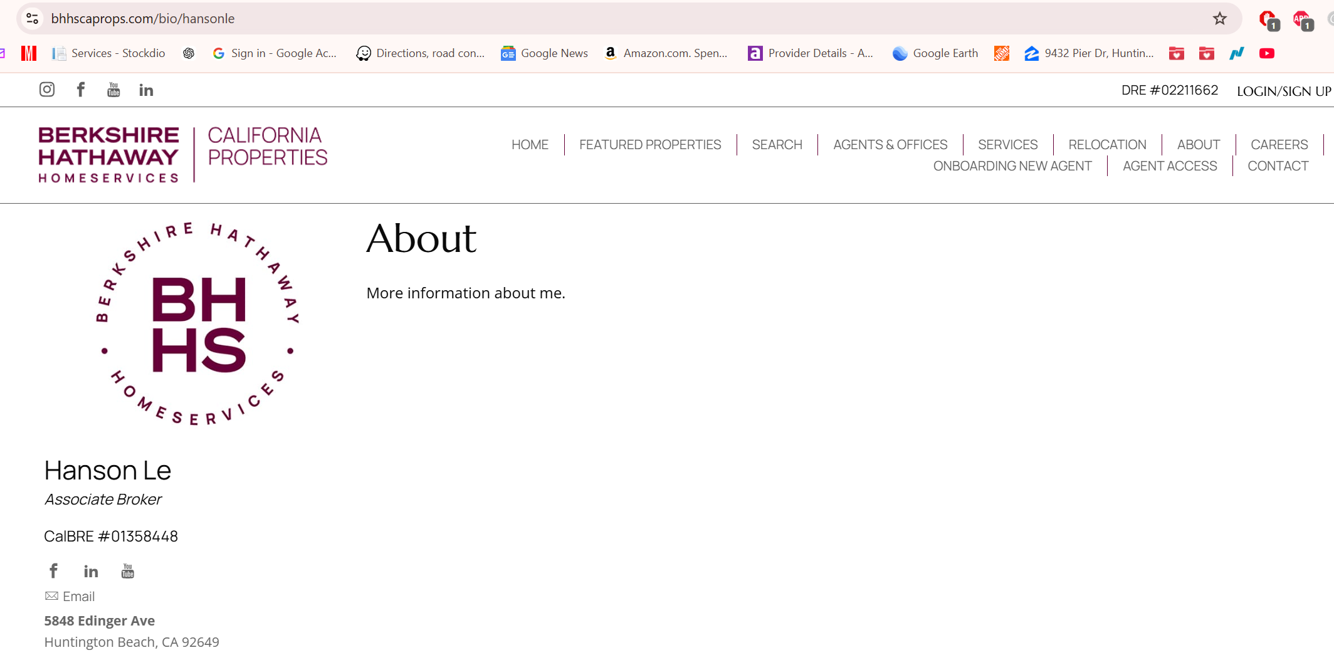This screenshot has height=665, width=1334.
Task: Open the Instagram icon in the site header
Action: [46, 90]
